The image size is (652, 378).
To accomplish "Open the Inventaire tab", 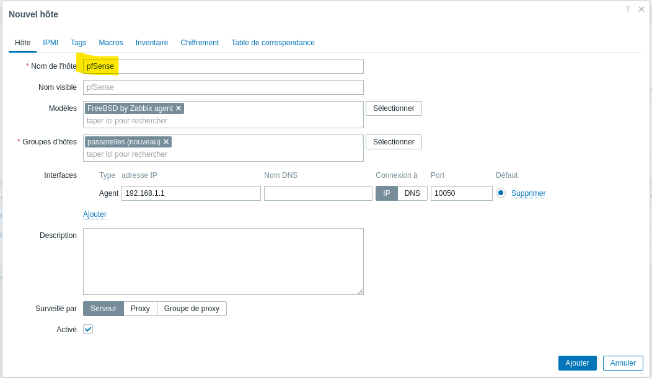I will (152, 42).
